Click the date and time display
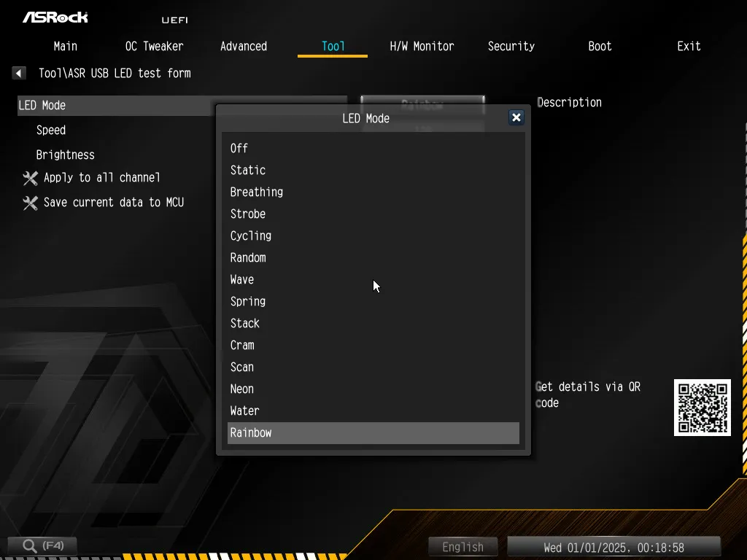 click(x=614, y=547)
